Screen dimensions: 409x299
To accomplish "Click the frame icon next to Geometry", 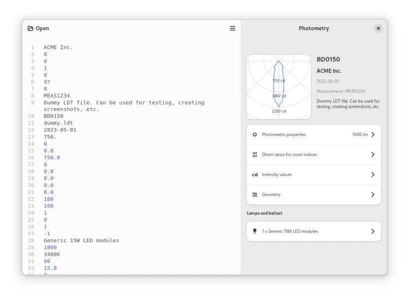I will (x=255, y=194).
